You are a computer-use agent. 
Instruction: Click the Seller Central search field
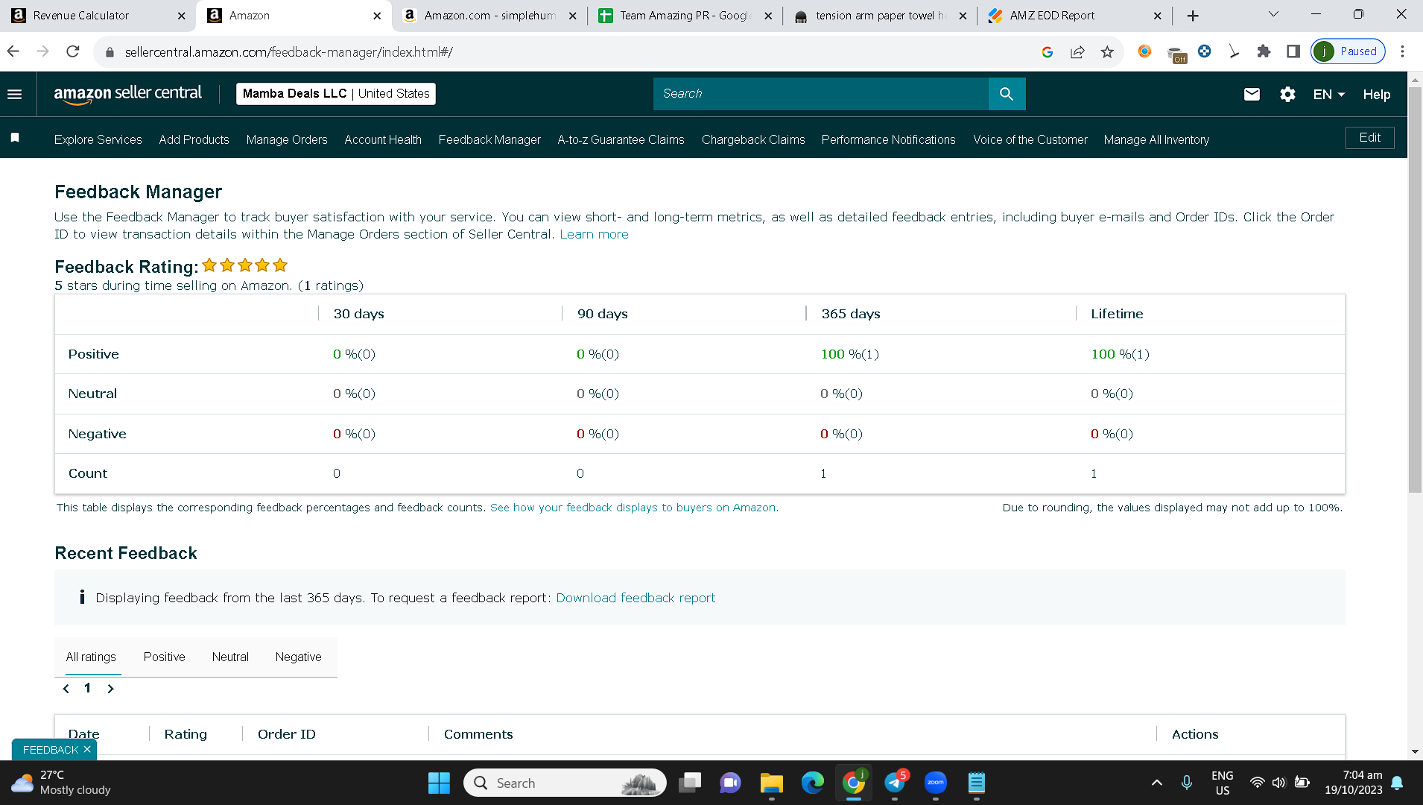pyautogui.click(x=820, y=94)
